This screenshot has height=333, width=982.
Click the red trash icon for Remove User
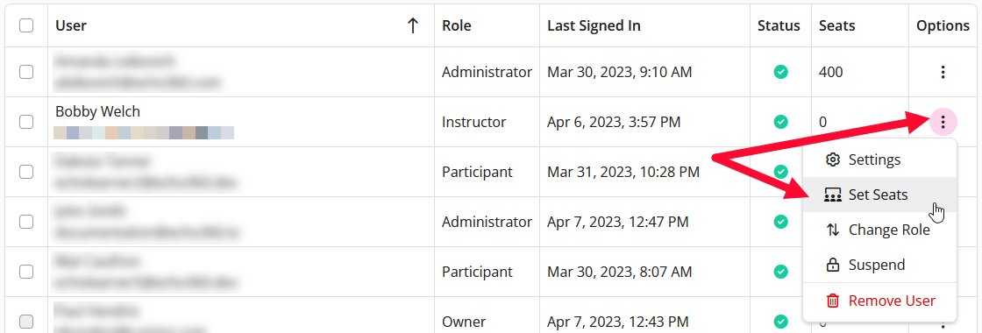(x=832, y=301)
